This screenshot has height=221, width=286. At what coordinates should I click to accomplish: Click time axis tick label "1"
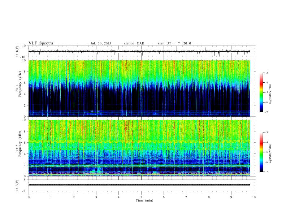click(51, 197)
